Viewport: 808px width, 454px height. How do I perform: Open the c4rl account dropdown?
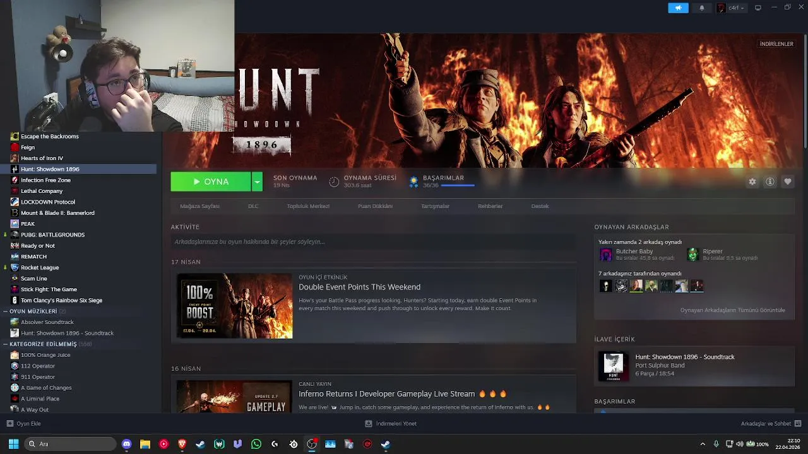point(732,8)
